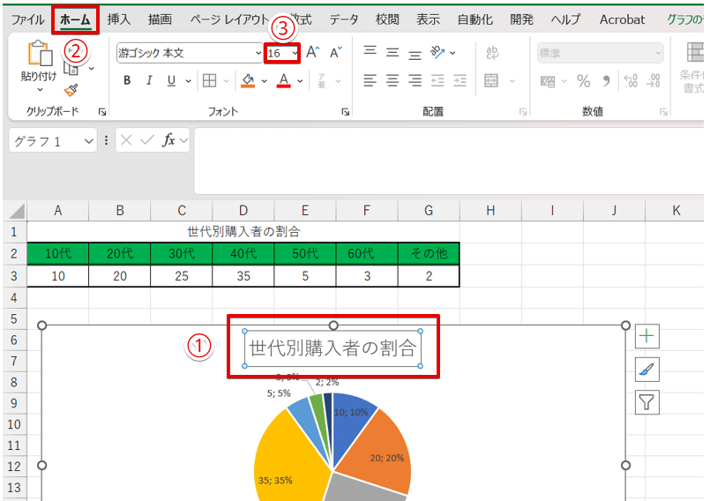Open the Chart Elements plus button
Screen dimensions: 710x501
[647, 335]
